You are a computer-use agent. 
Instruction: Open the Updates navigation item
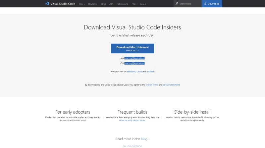coord(93,4)
